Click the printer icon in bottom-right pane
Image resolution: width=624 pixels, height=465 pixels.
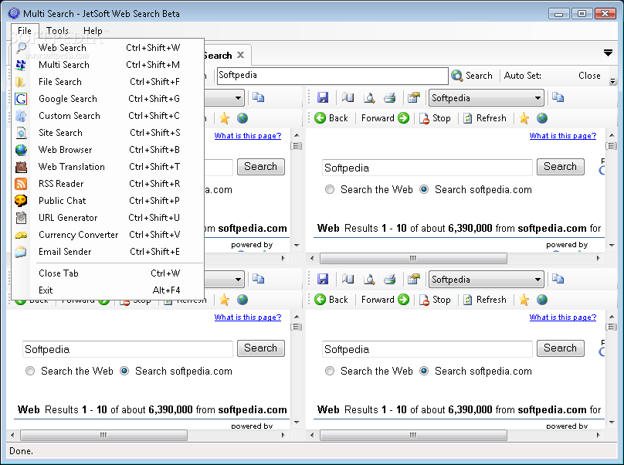389,279
